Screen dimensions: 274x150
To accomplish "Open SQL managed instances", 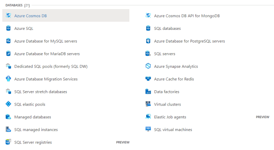I will [x=36, y=130].
